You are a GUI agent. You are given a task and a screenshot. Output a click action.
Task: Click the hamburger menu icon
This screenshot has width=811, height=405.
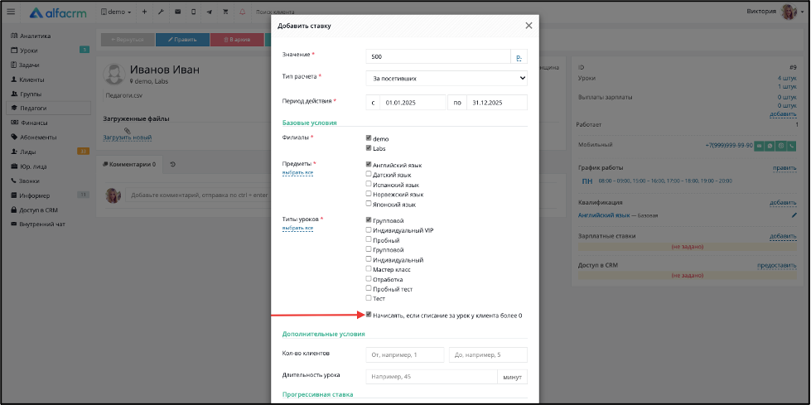pyautogui.click(x=11, y=12)
